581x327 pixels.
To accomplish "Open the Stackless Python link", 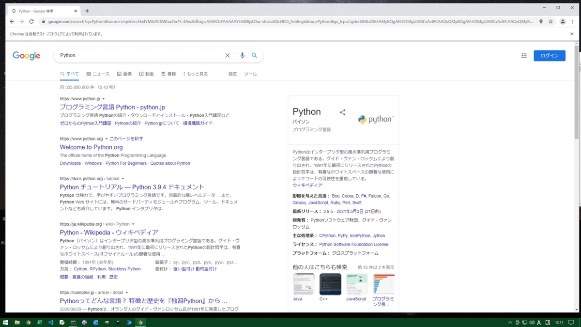I will point(124,269).
